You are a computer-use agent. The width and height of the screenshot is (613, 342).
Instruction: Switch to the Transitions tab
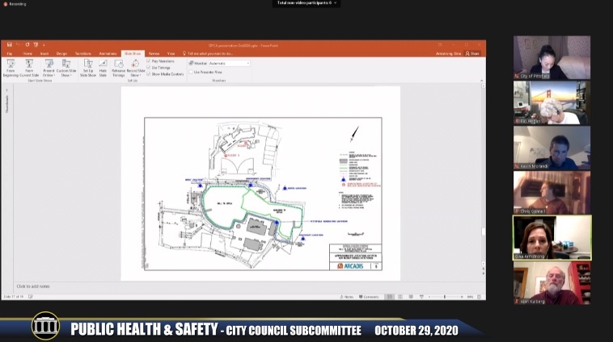[83, 53]
